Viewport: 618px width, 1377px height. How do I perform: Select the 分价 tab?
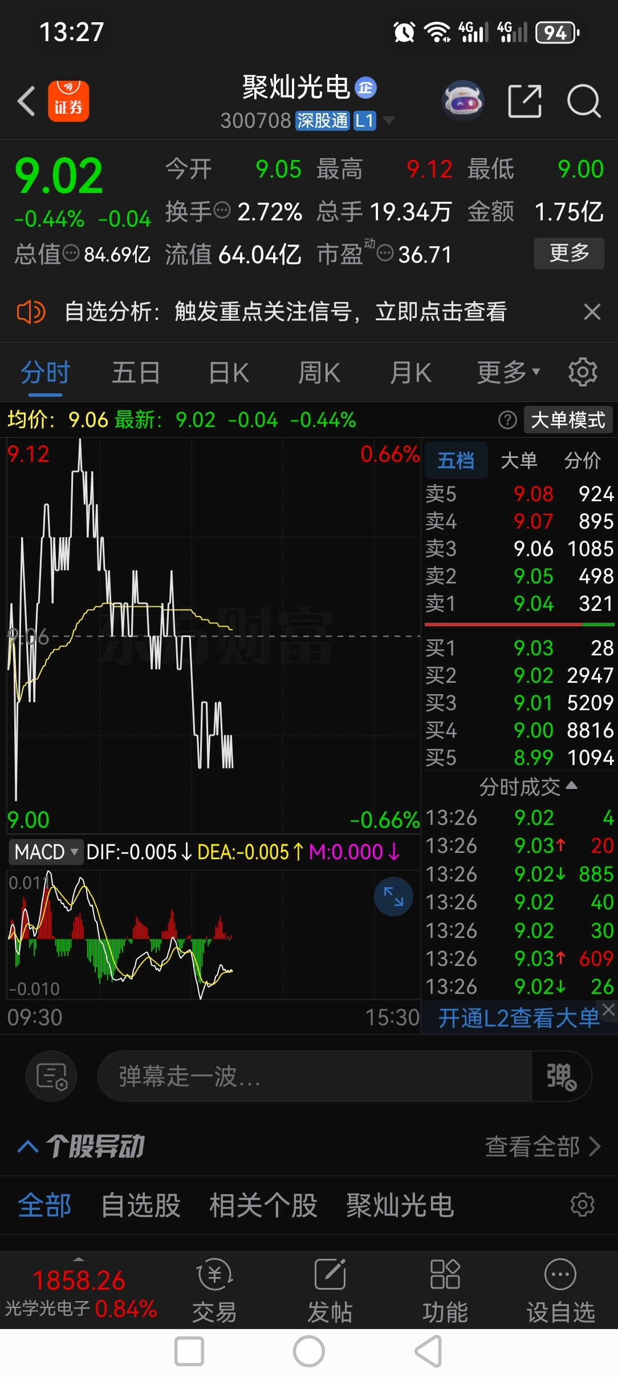(583, 460)
